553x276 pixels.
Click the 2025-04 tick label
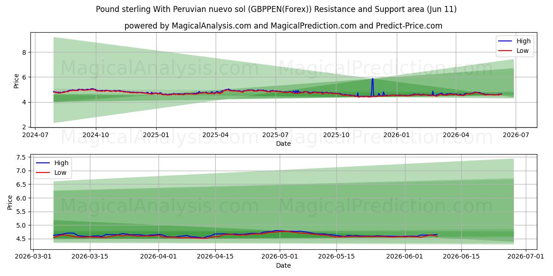215,135
